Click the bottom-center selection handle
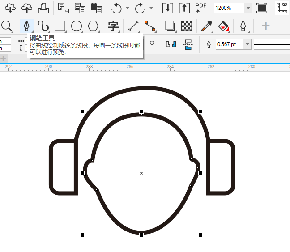This screenshot has height=252, width=290. [x=141, y=235]
